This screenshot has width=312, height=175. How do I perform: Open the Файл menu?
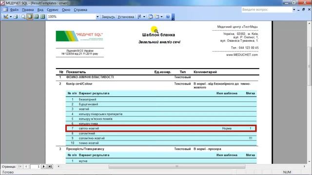click(14, 10)
